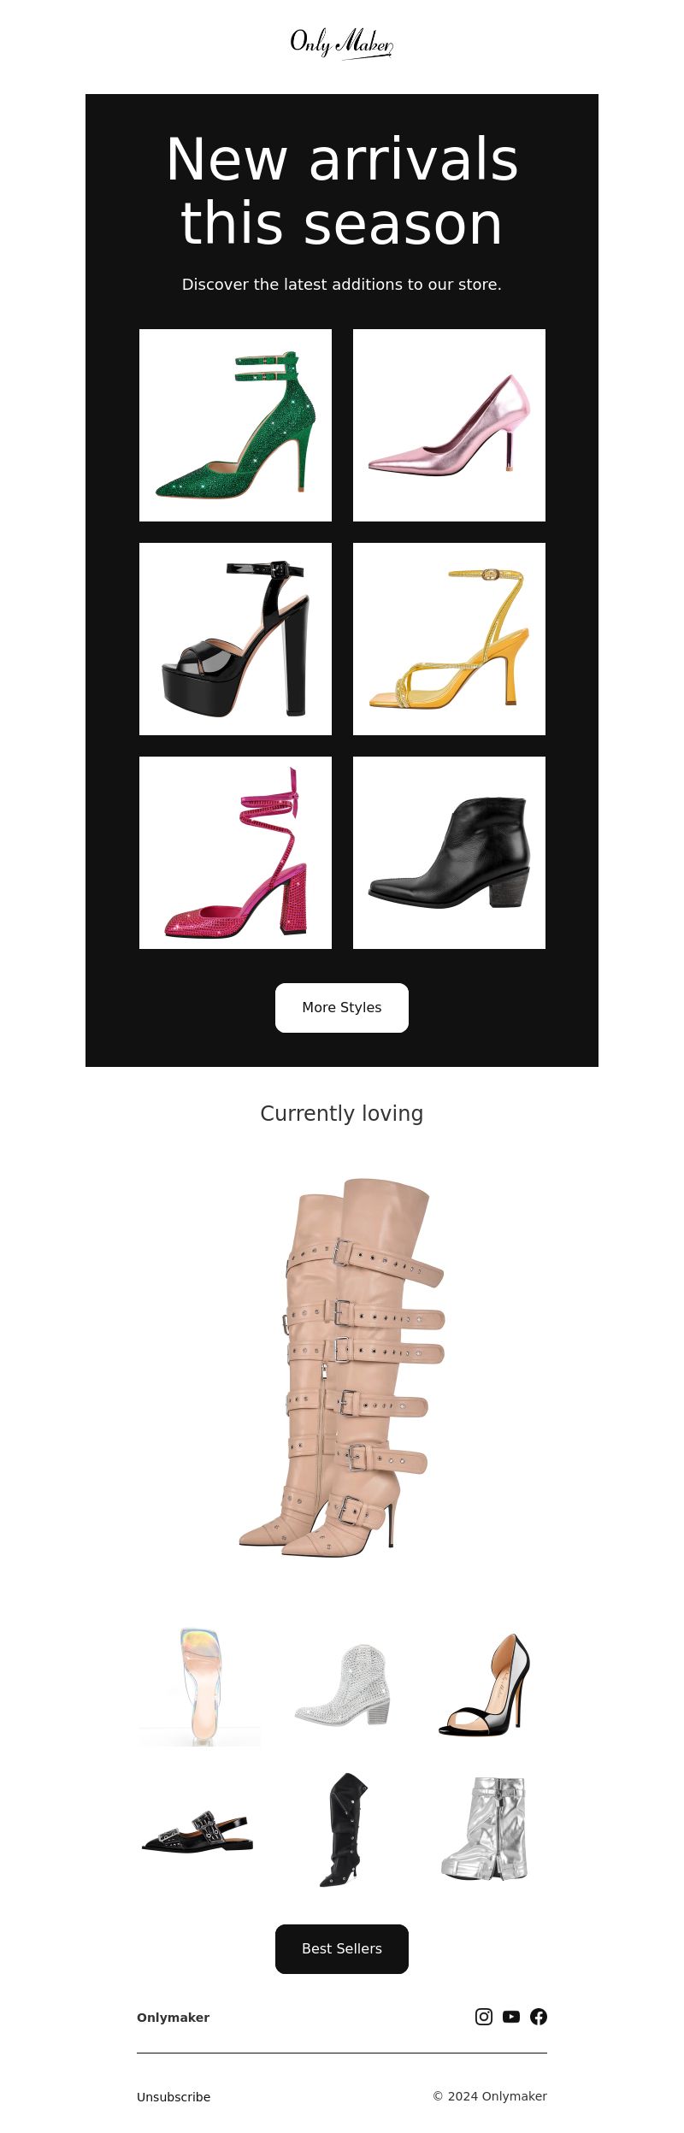Screen dimensions: 684x2133
Task: Open the green rhinestone ankle-strap pump
Action: click(235, 425)
